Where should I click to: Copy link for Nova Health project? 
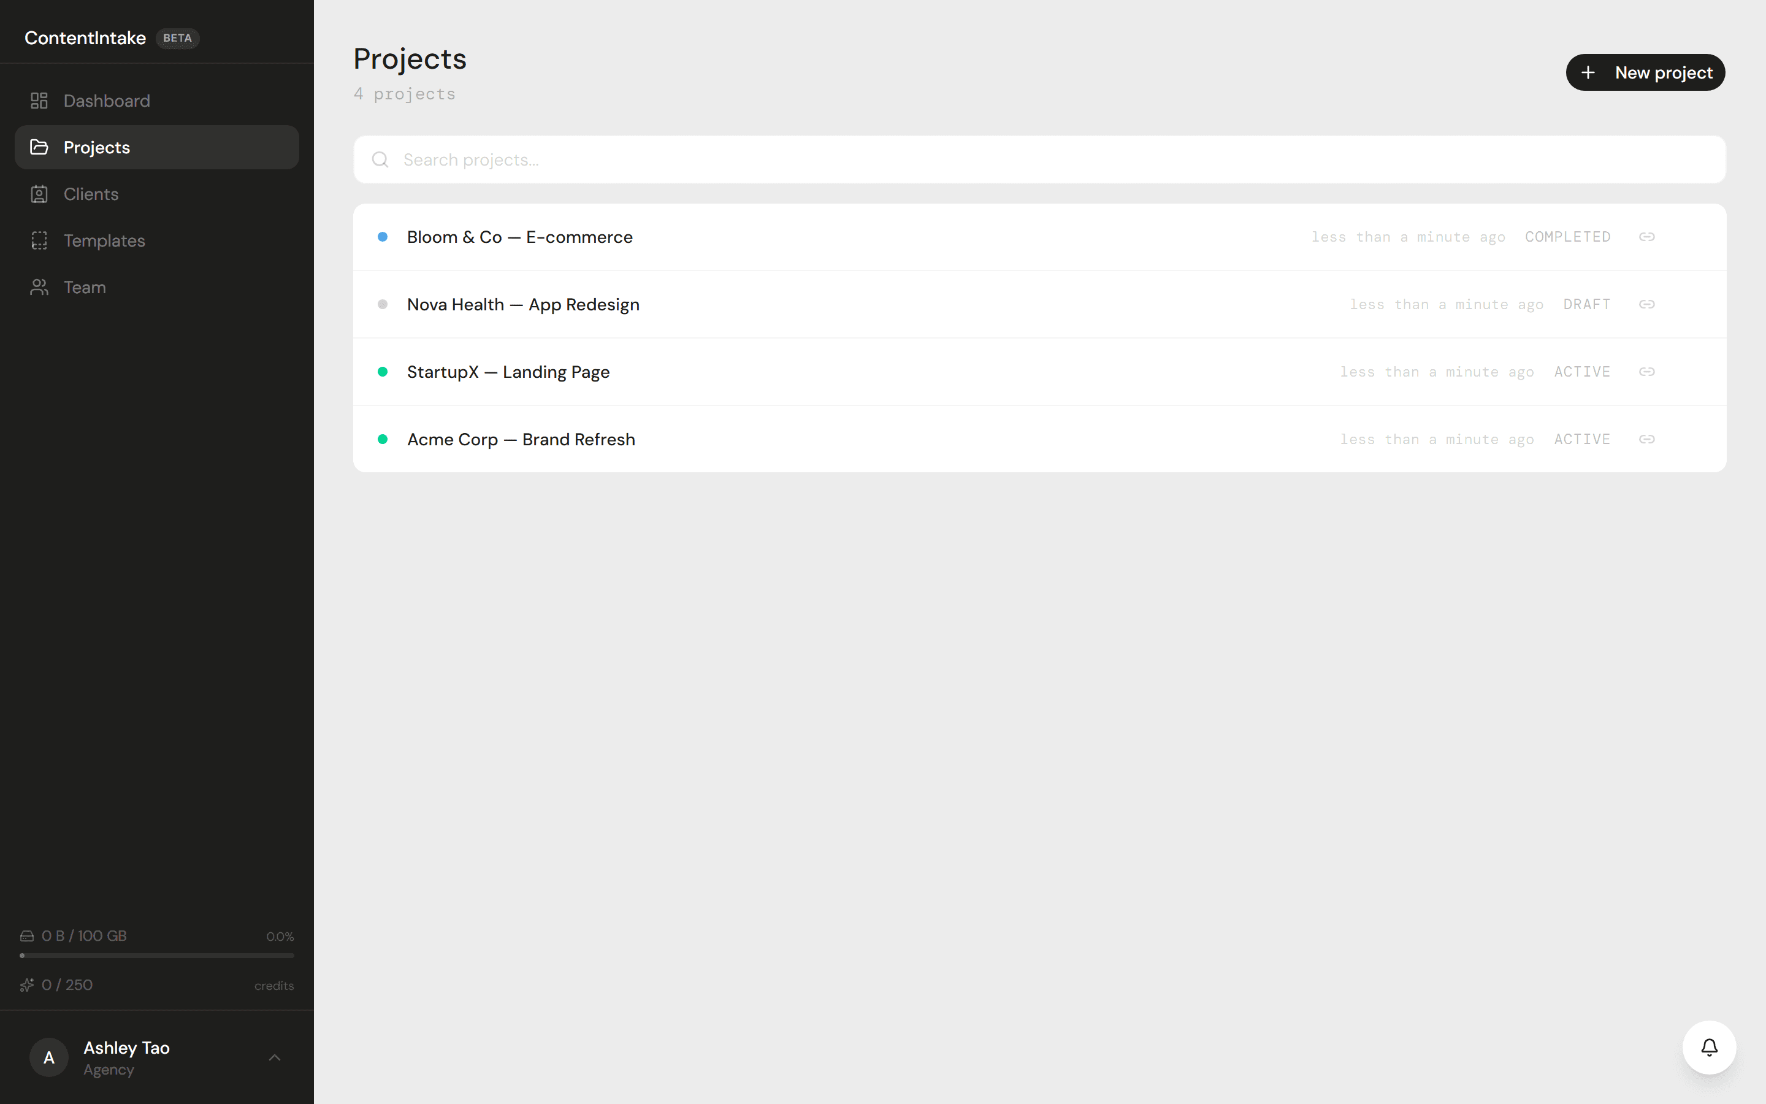click(1646, 304)
